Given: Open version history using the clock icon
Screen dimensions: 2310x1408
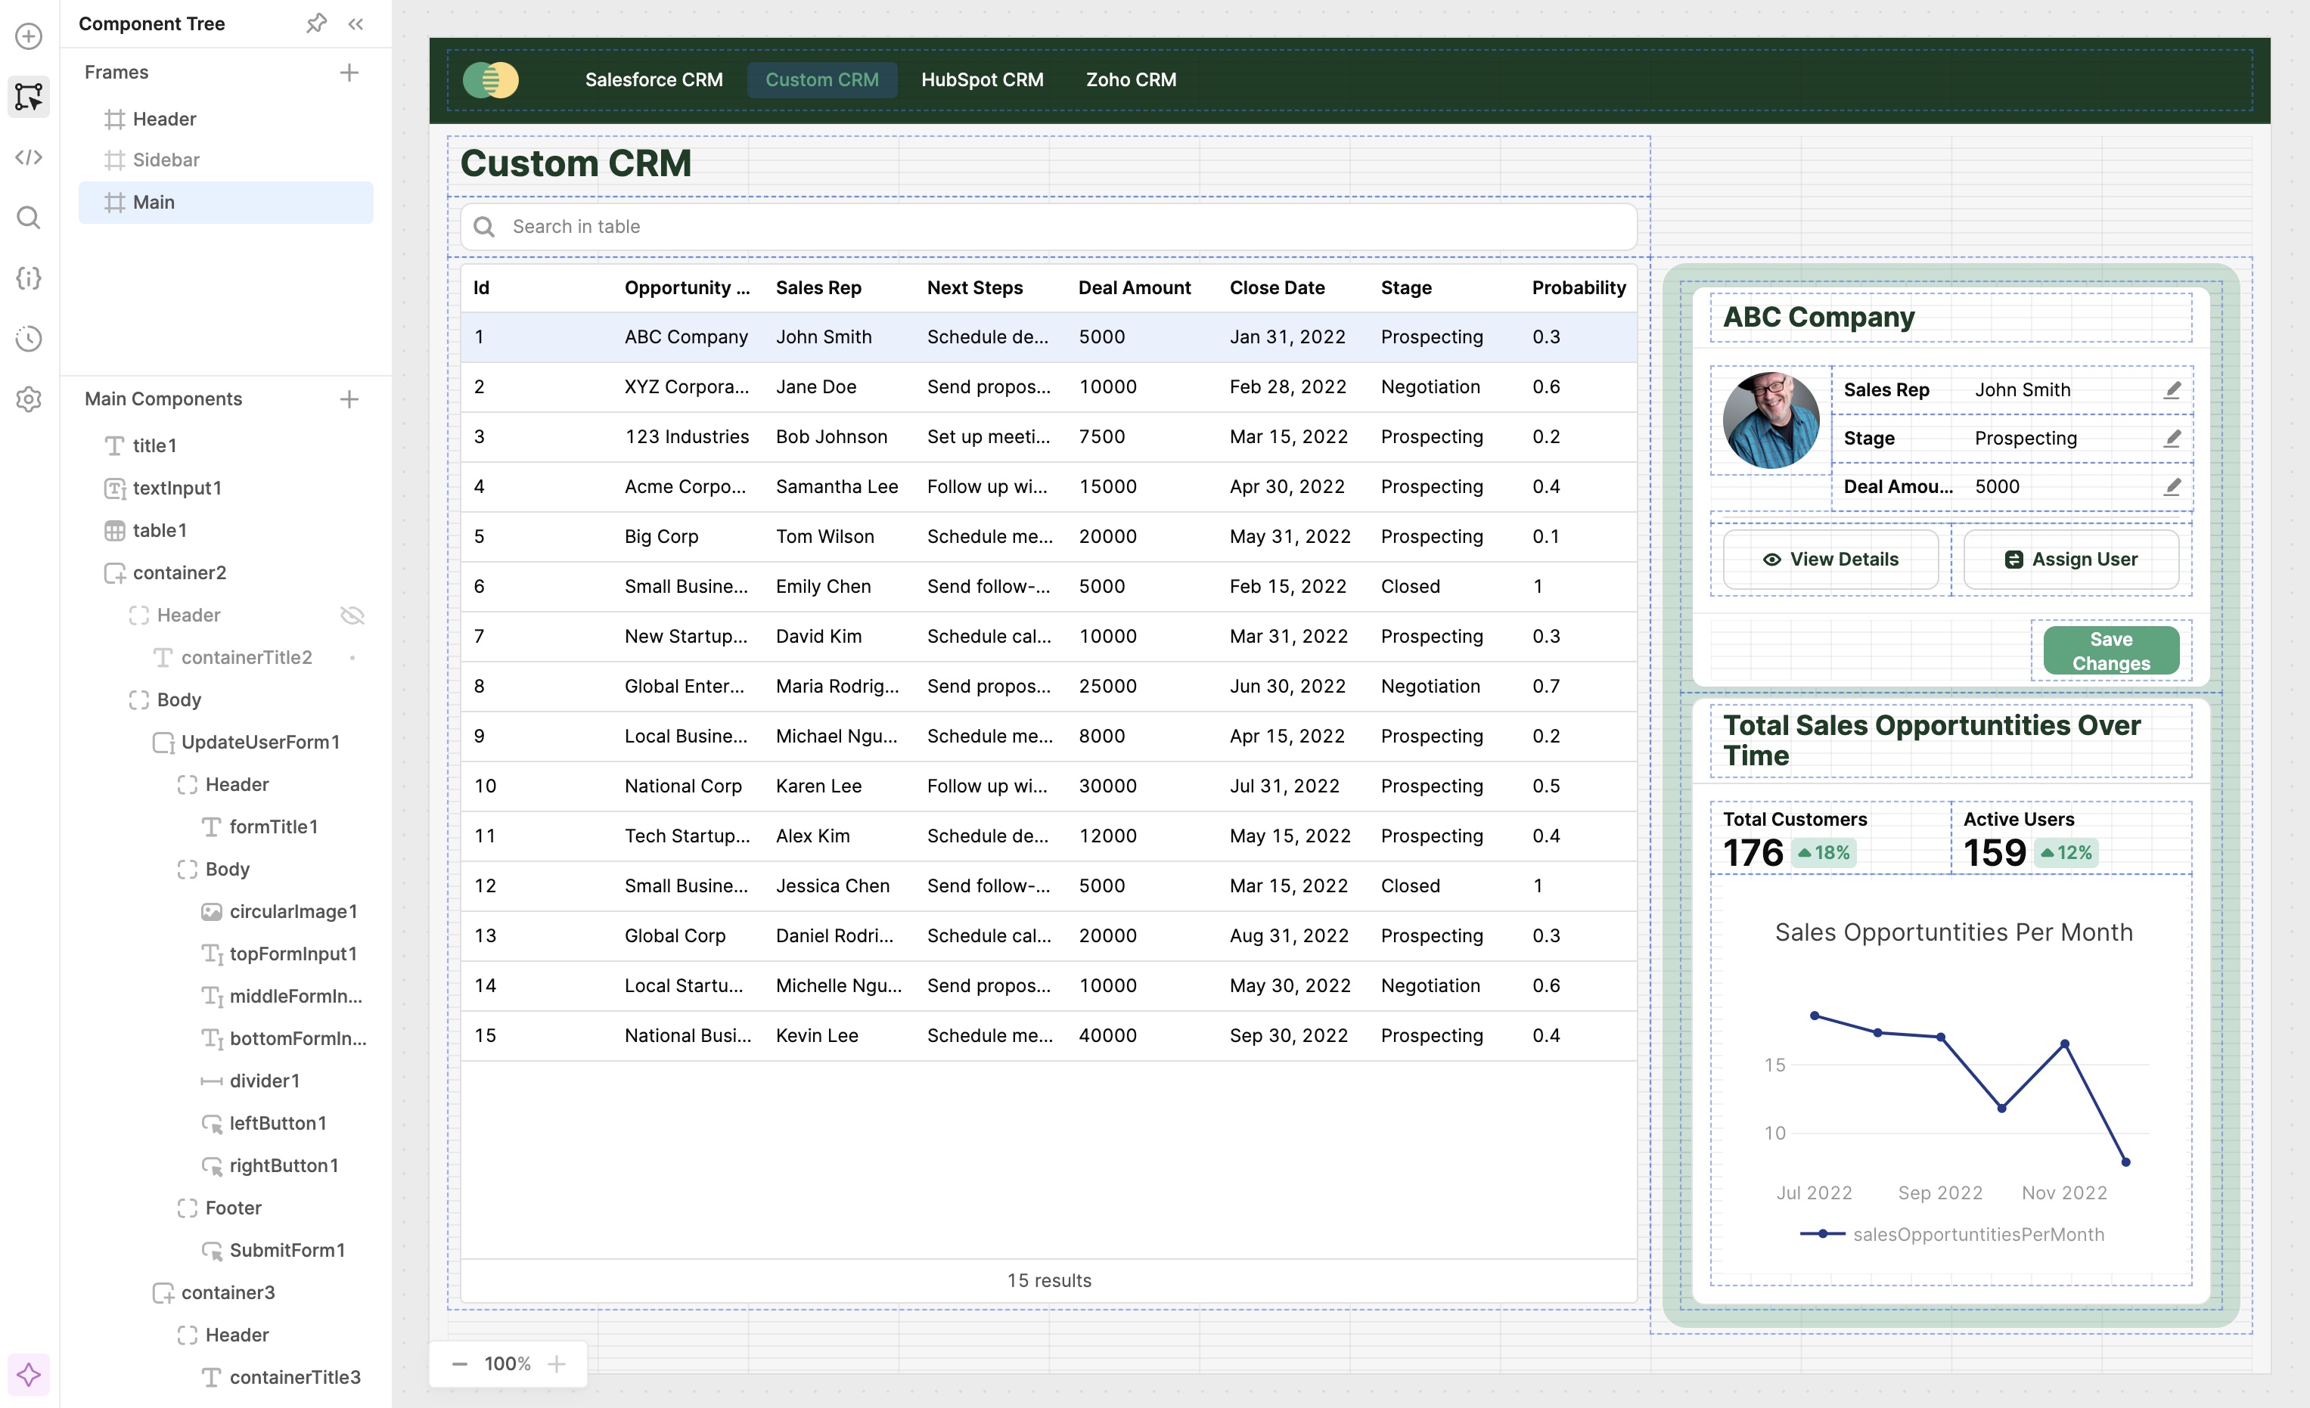Looking at the screenshot, I should pyautogui.click(x=28, y=339).
